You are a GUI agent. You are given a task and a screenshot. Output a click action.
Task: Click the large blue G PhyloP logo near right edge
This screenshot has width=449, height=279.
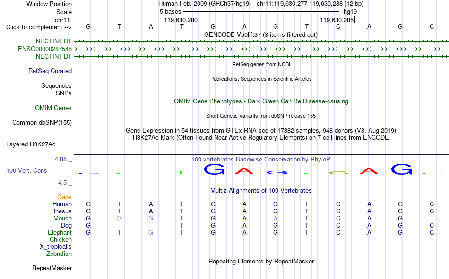click(x=401, y=169)
